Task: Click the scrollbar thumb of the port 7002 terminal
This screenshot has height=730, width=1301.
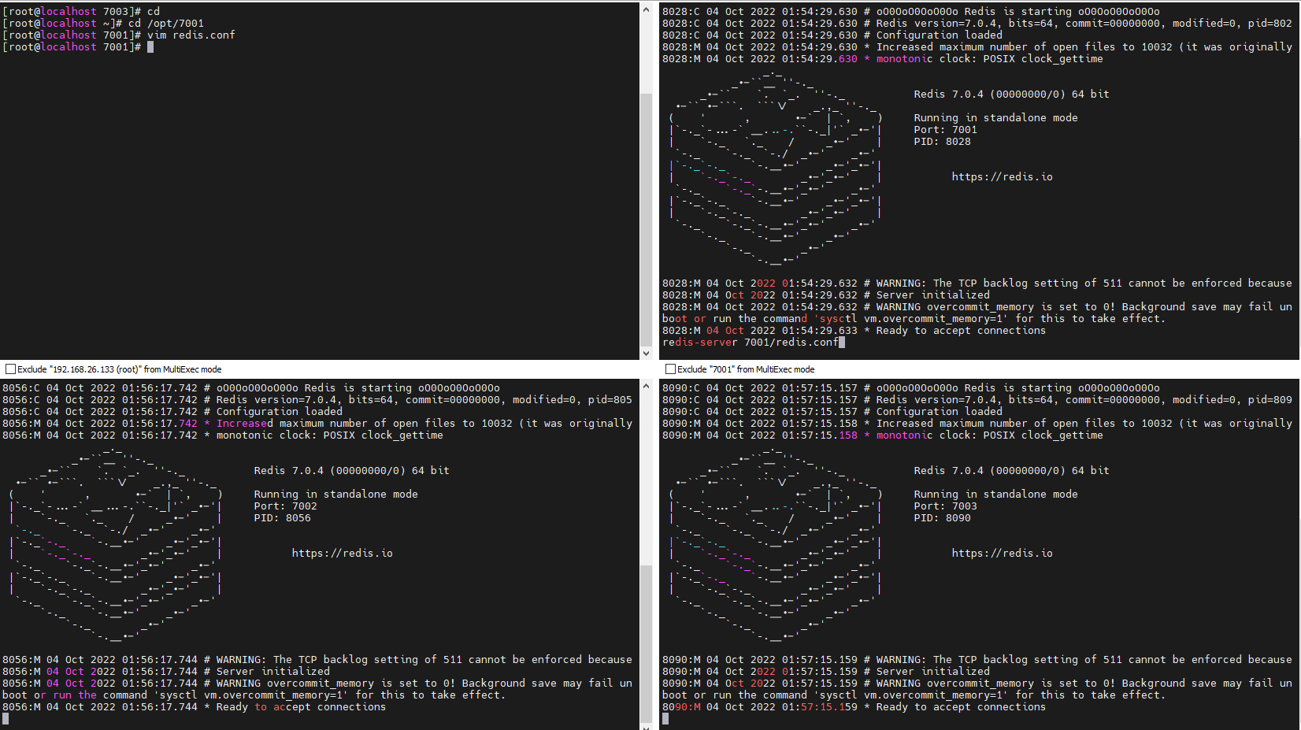Action: click(646, 643)
